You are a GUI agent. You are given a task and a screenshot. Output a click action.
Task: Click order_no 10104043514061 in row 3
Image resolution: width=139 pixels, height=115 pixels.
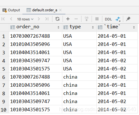(x=35, y=52)
